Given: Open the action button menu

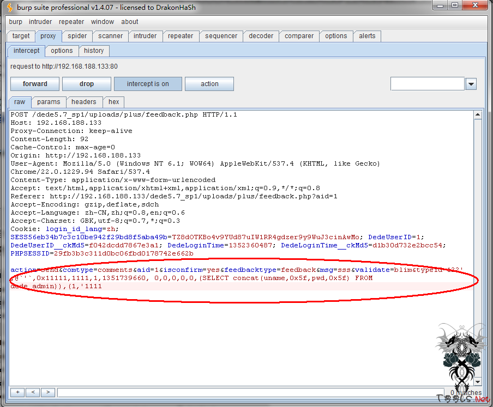Looking at the screenshot, I should (209, 84).
